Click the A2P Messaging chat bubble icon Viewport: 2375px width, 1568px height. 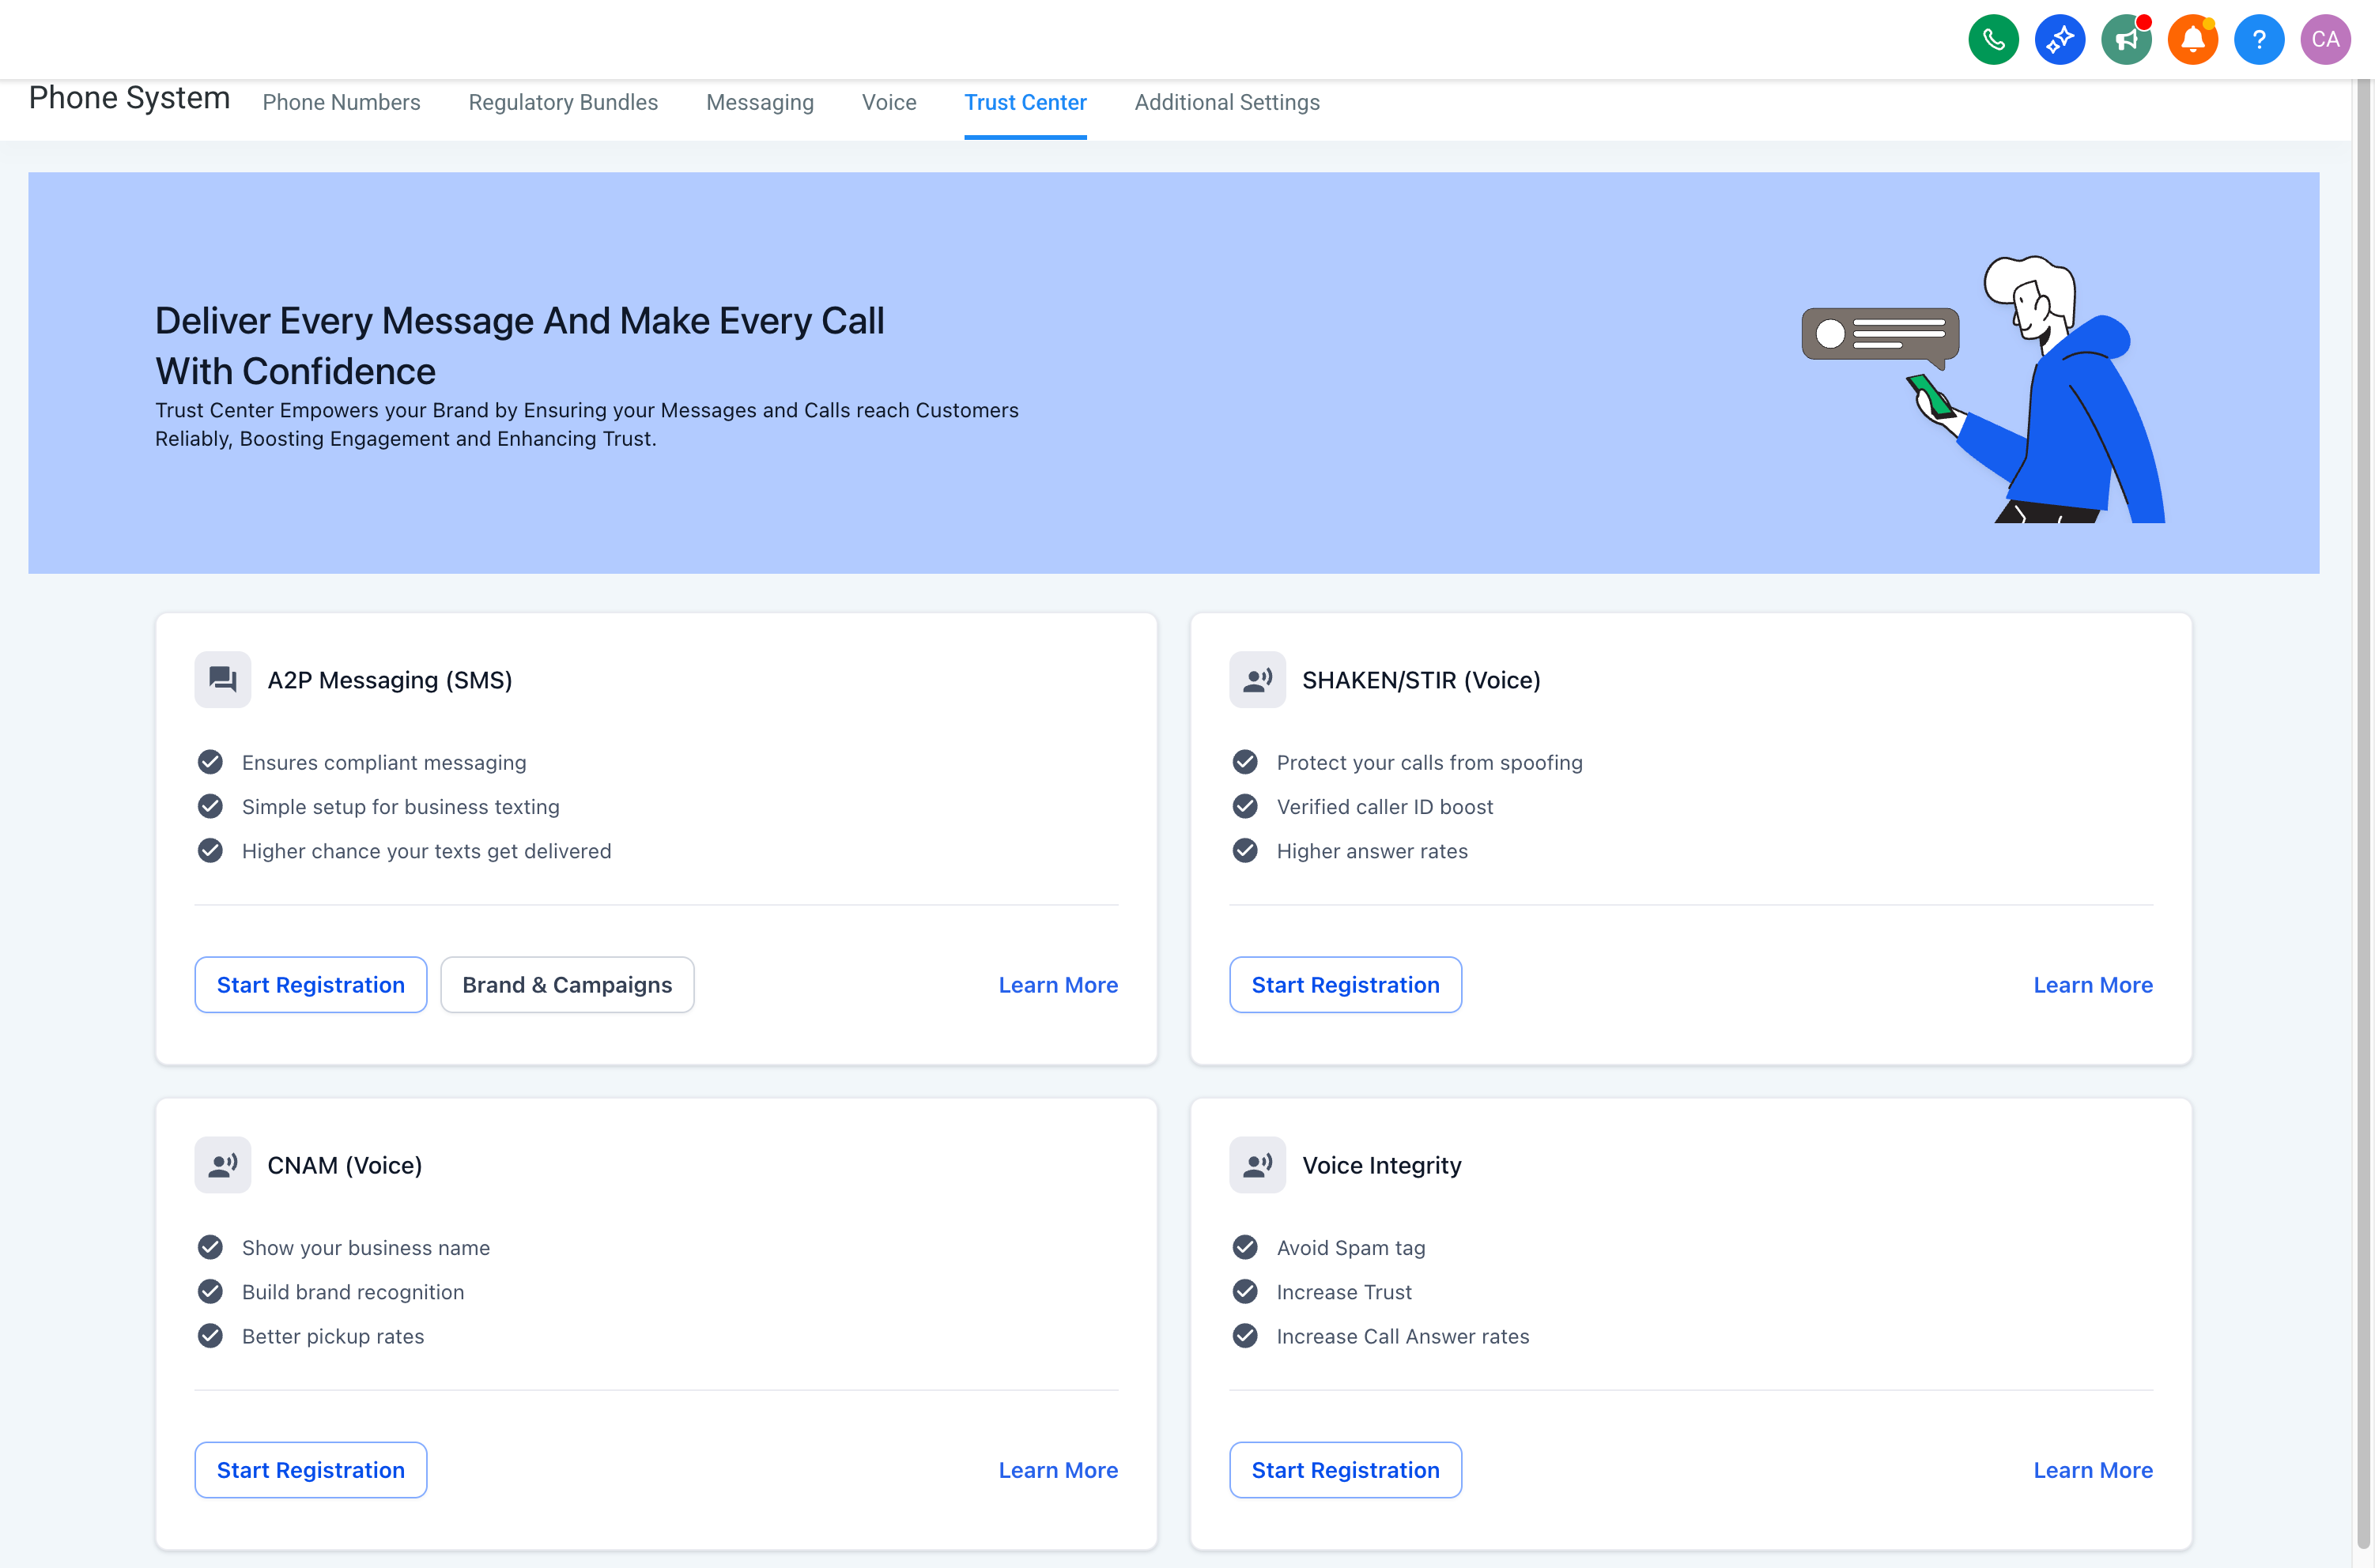(x=222, y=680)
